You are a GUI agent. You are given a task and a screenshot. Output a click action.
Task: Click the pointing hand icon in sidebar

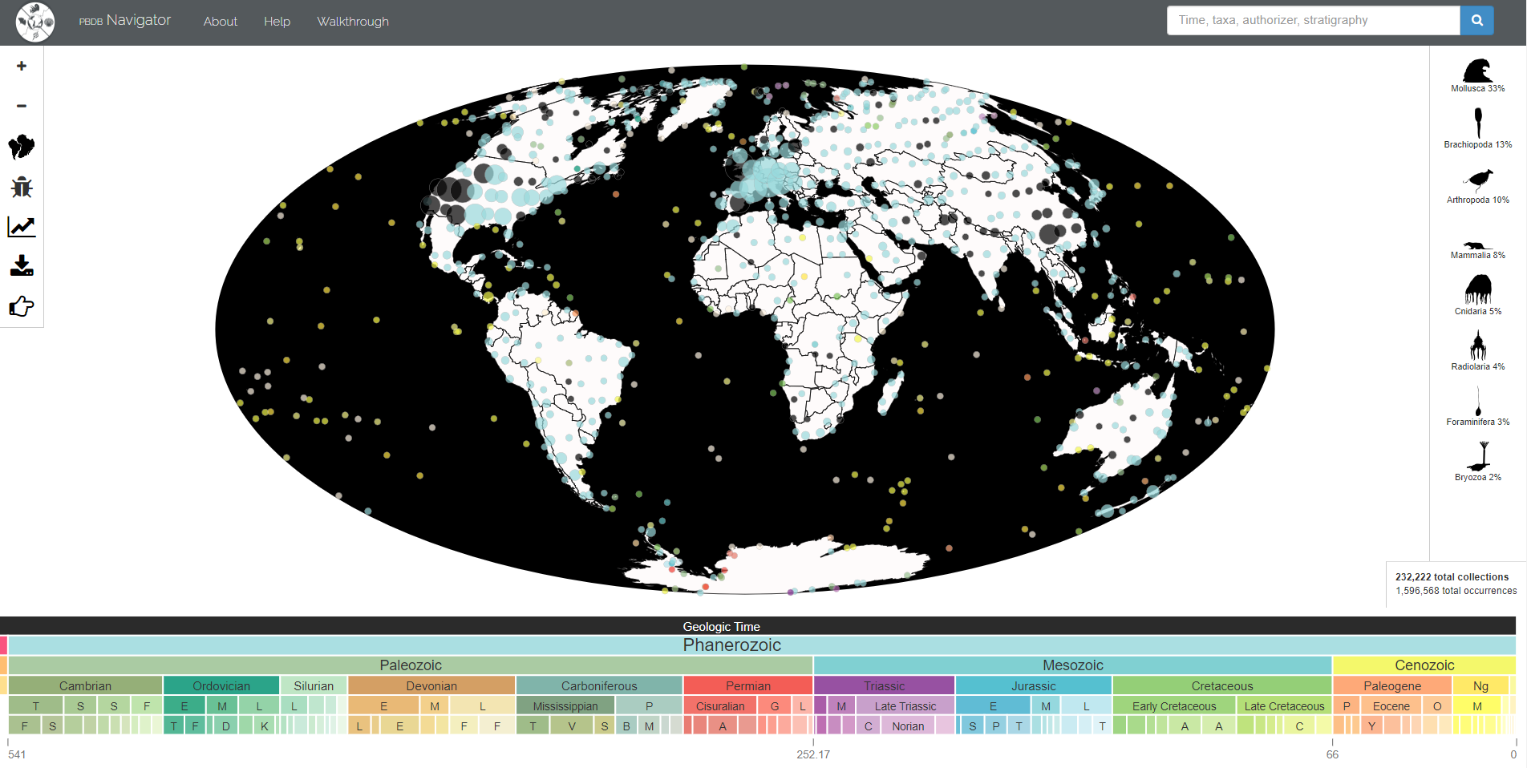click(22, 306)
